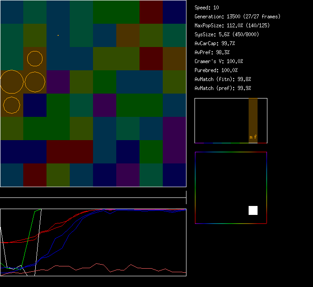The image size is (313, 287).
Task: Select the circle right of the largest circle
Action: (x=35, y=82)
